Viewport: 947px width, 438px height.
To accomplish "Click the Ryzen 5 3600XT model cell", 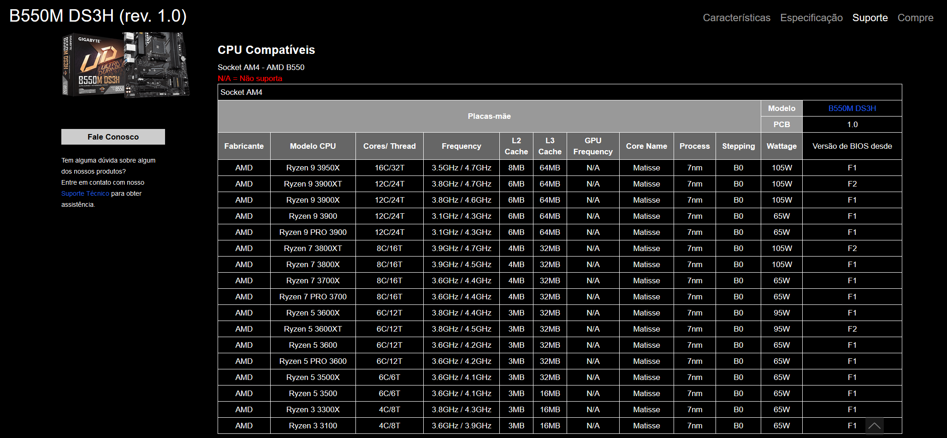I will pos(313,329).
